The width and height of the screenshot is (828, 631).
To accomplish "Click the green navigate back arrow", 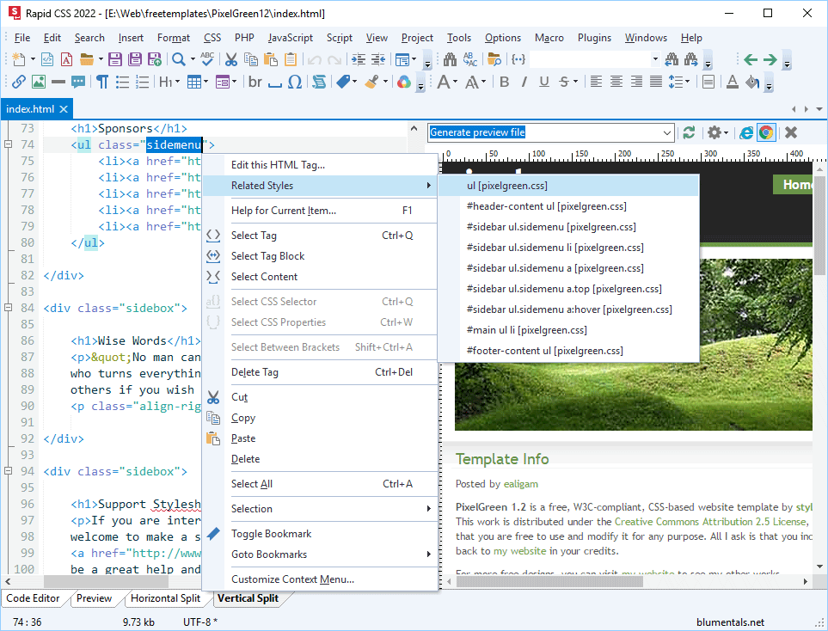I will pyautogui.click(x=751, y=59).
